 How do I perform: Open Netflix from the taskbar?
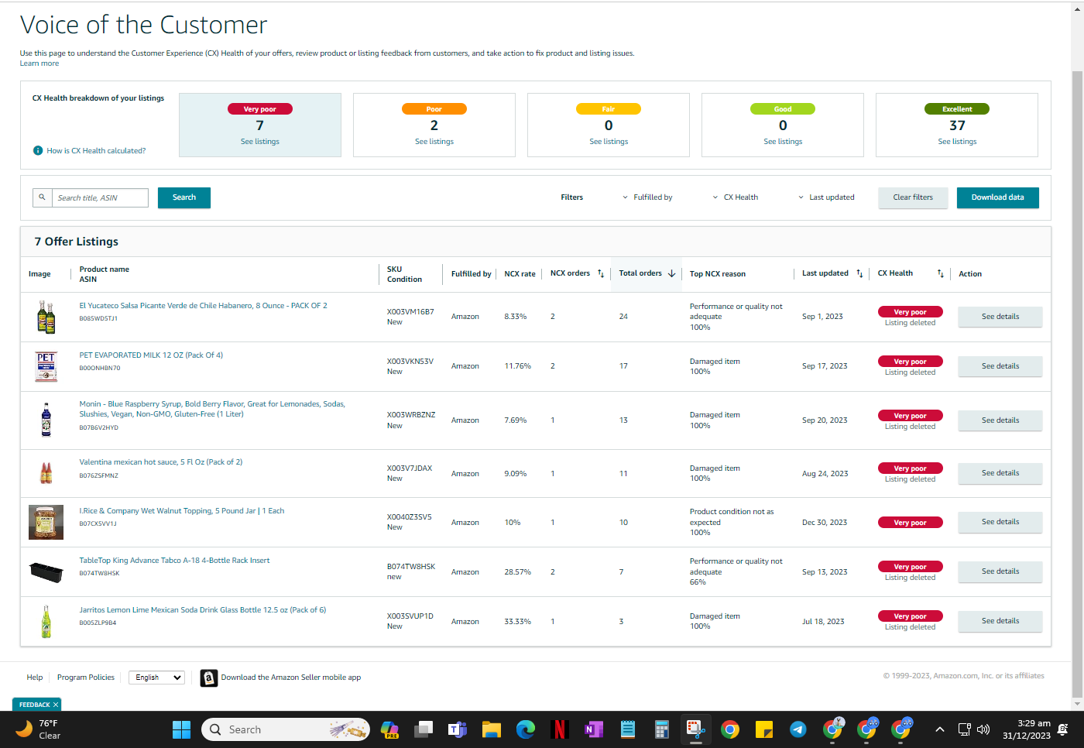click(x=560, y=729)
